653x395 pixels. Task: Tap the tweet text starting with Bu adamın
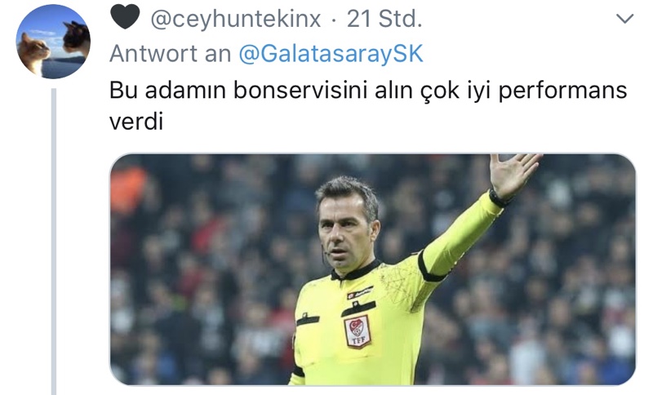[368, 106]
